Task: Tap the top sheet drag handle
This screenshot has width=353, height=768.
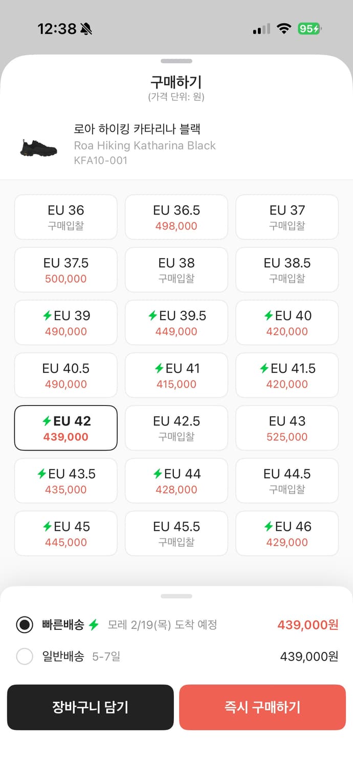Action: (x=176, y=61)
